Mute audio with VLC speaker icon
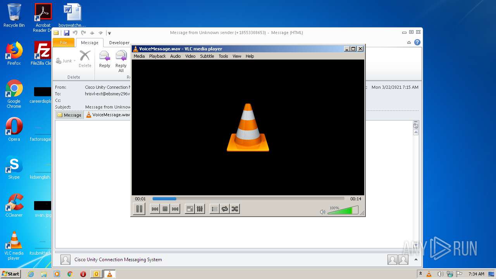Viewport: 496px width, 279px height. coord(322,212)
